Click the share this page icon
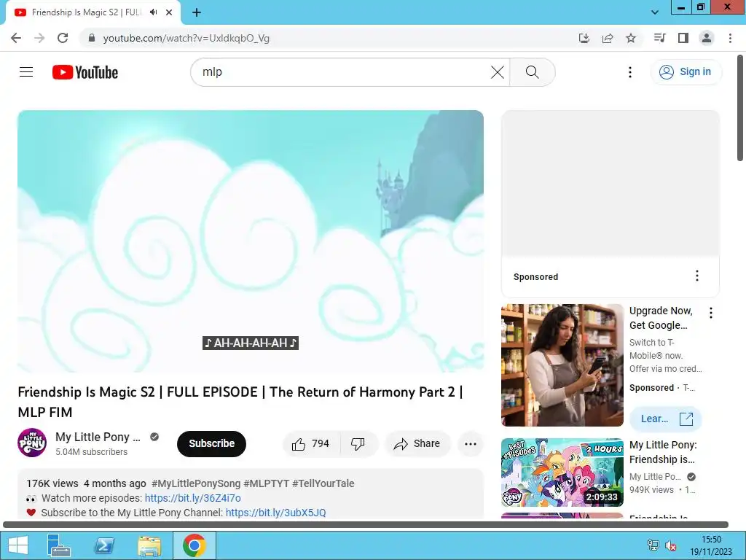The image size is (746, 560). tap(608, 38)
